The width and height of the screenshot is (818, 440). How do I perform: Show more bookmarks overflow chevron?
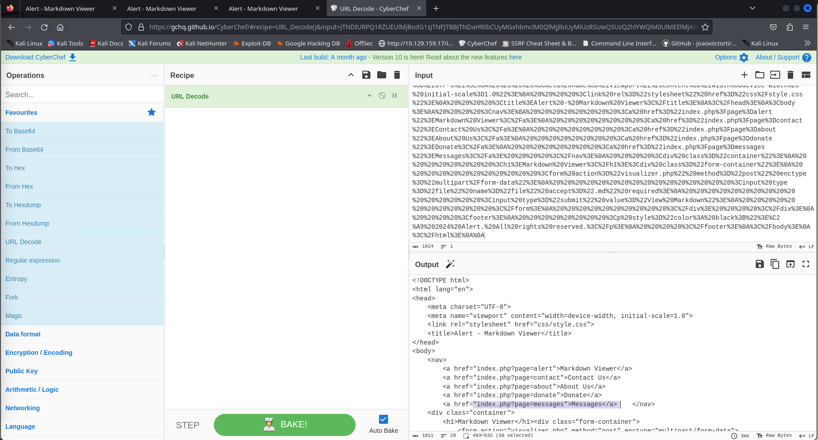[807, 43]
